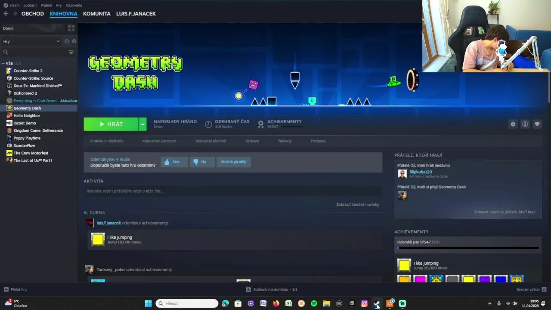Sort library by recent activity clock icon
The width and height of the screenshot is (551, 310).
pyautogui.click(x=67, y=41)
